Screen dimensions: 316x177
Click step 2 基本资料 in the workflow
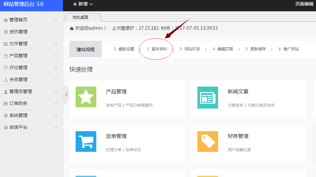157,49
